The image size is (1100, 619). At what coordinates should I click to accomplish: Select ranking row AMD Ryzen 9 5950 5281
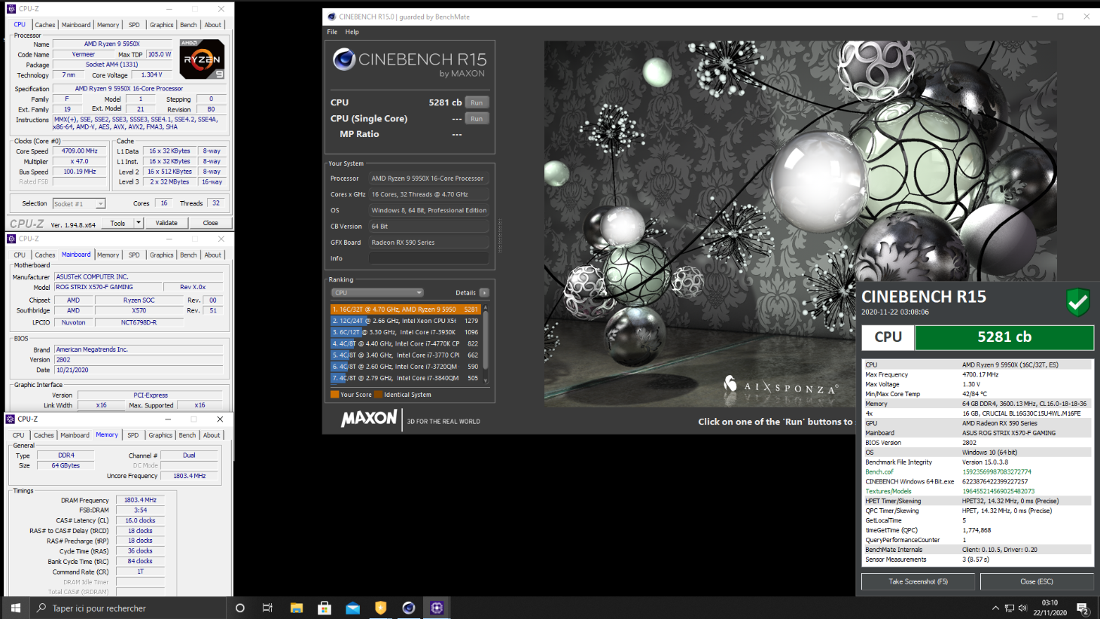405,309
